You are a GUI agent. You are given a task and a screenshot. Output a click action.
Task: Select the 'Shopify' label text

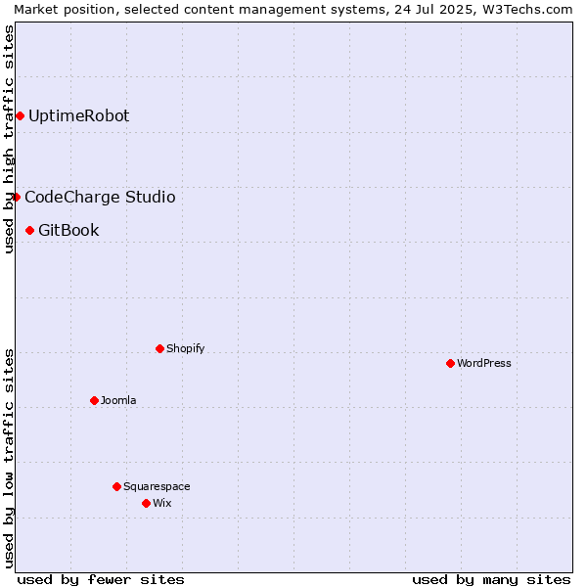pyautogui.click(x=185, y=349)
